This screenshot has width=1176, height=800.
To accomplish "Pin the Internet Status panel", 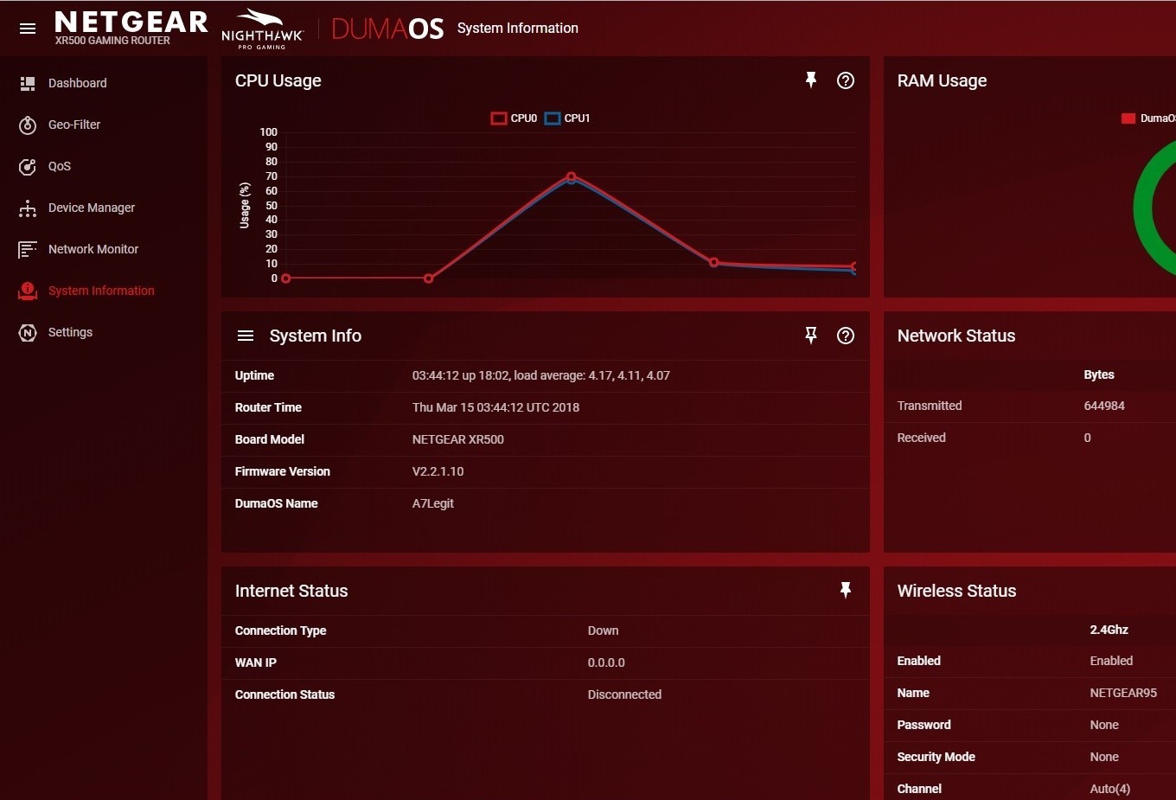I will tap(846, 590).
